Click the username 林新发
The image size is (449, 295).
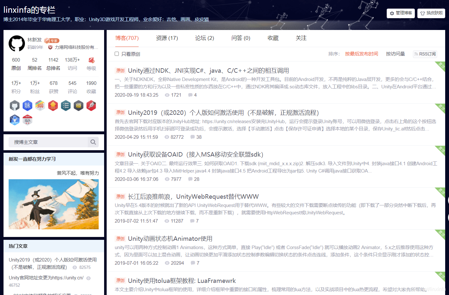pyautogui.click(x=34, y=40)
